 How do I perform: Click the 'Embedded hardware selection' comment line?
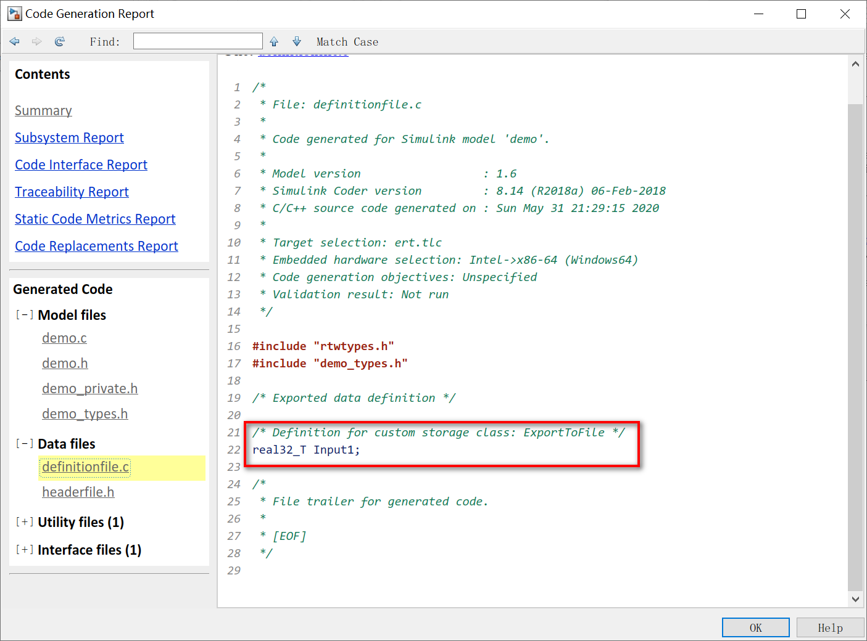pos(449,260)
